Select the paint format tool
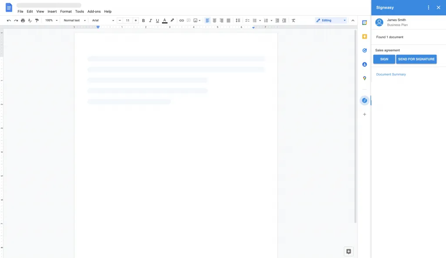This screenshot has height=258, width=446. coord(37,20)
